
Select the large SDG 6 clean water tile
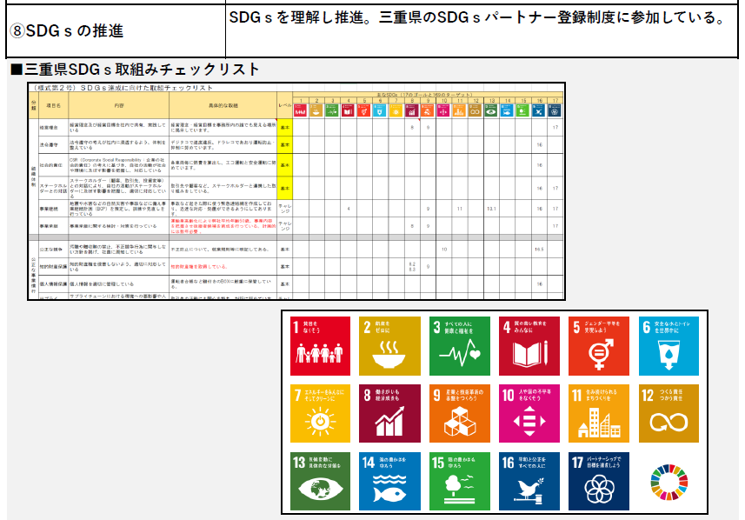pos(669,346)
